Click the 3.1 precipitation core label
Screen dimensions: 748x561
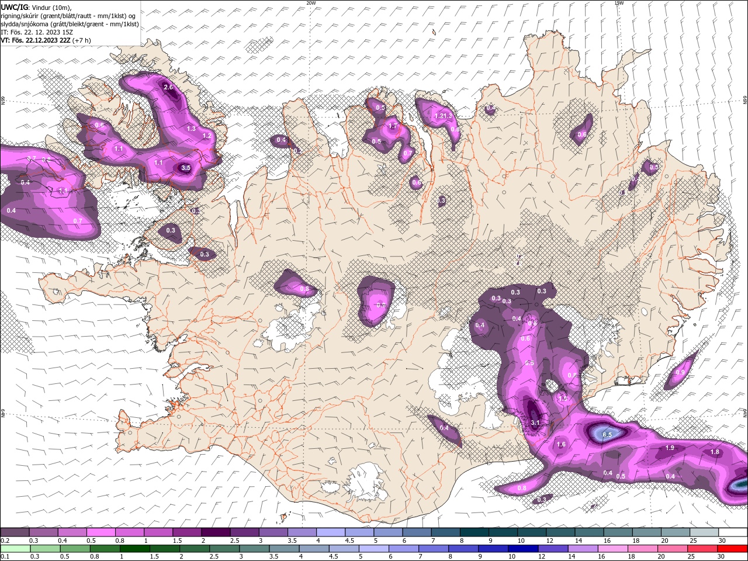click(x=535, y=423)
